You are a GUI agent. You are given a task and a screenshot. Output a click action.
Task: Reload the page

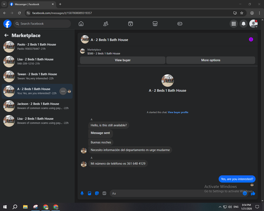coord(20,13)
